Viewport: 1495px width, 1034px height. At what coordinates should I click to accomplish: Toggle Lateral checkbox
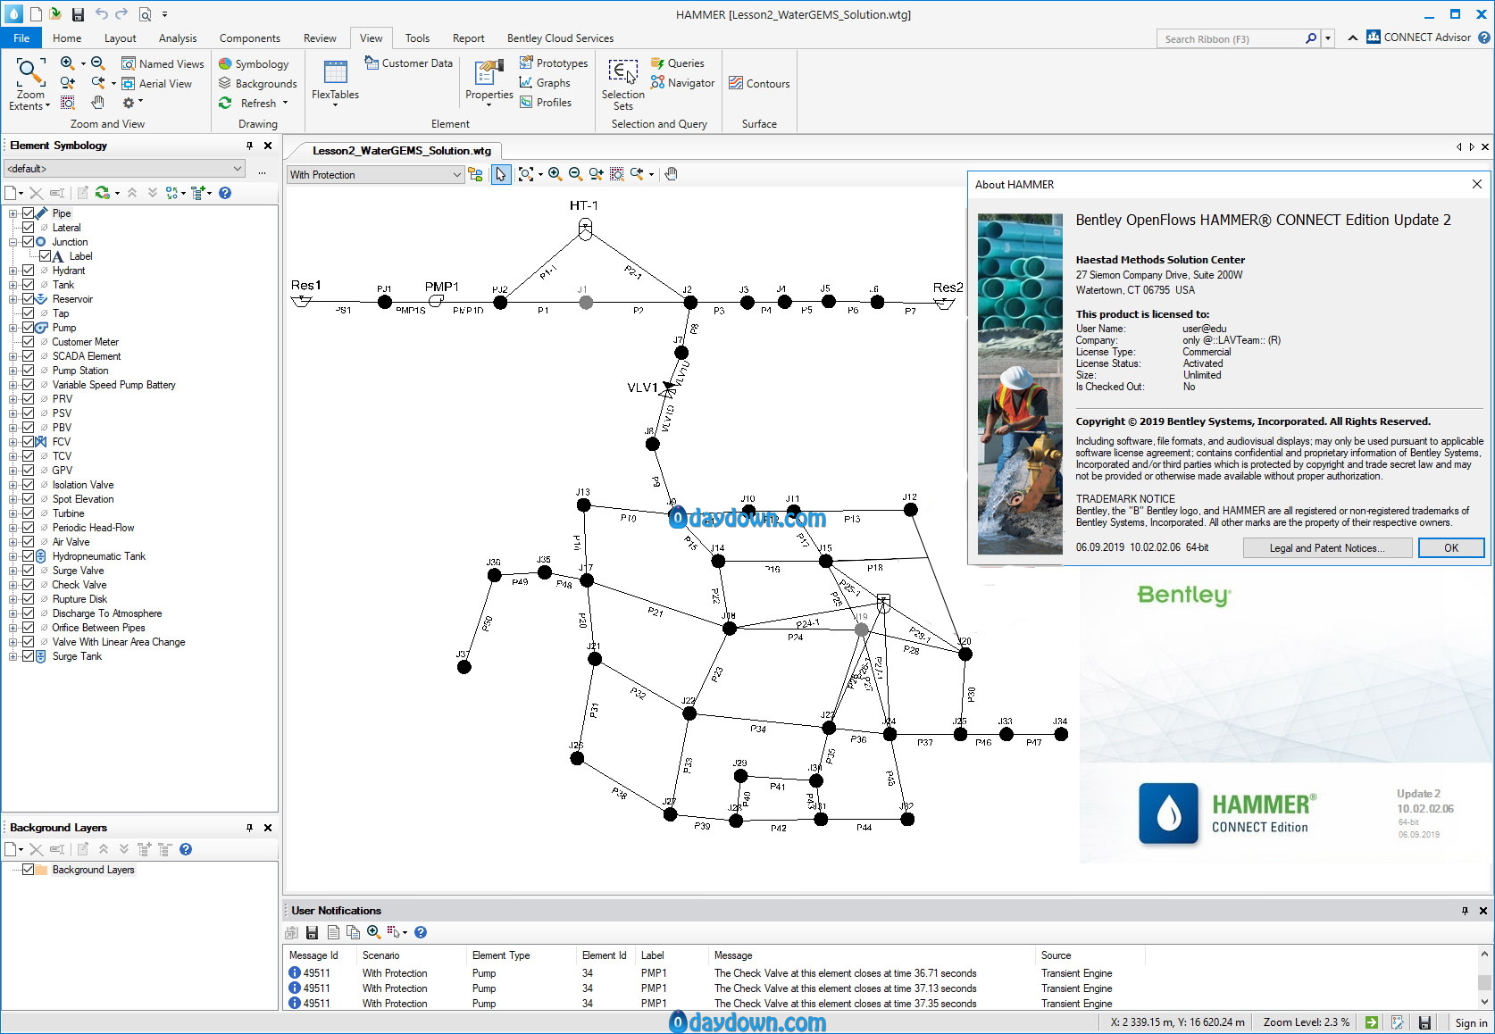pyautogui.click(x=28, y=228)
